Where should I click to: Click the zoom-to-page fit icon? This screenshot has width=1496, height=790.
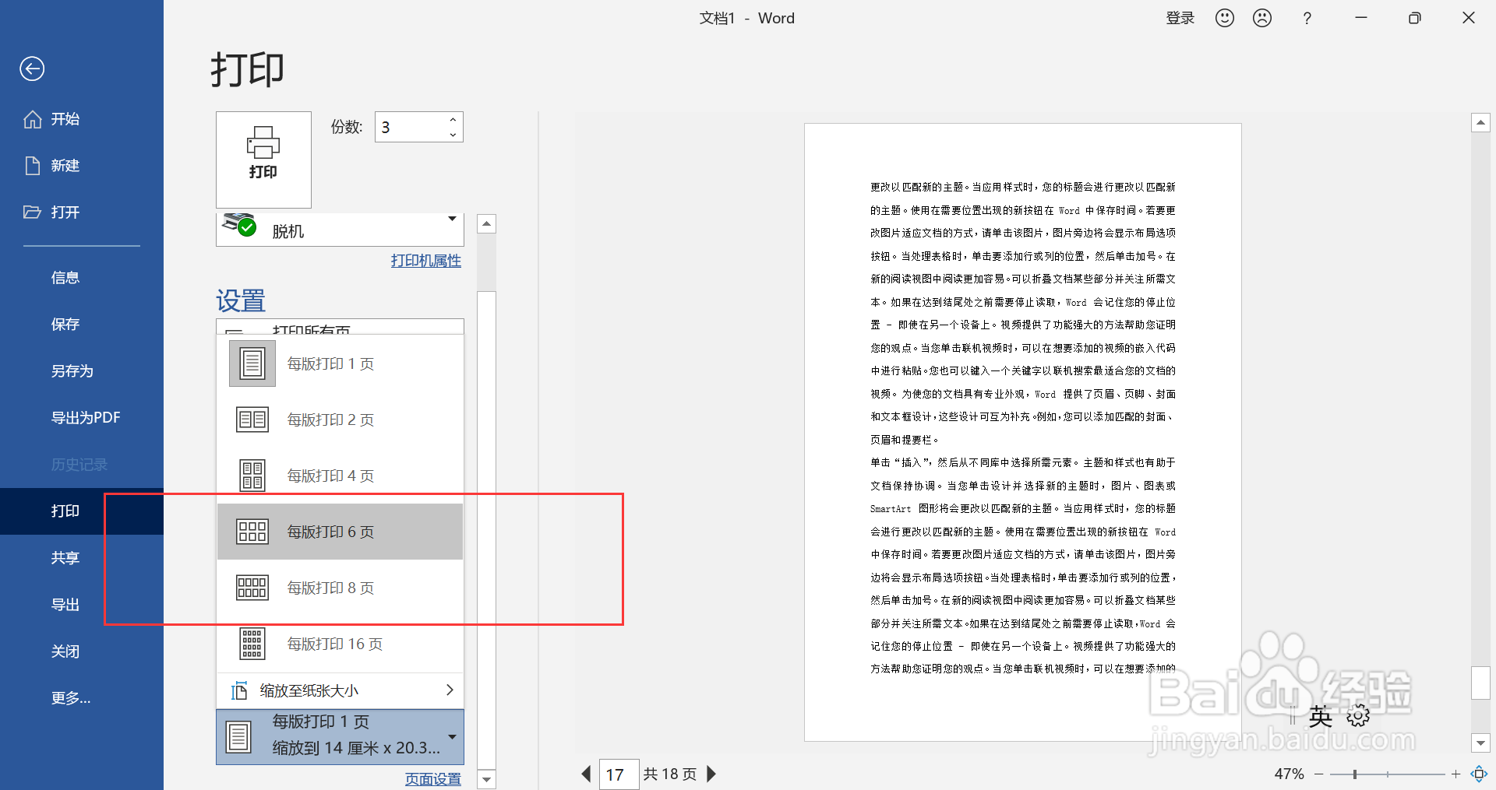[1479, 774]
